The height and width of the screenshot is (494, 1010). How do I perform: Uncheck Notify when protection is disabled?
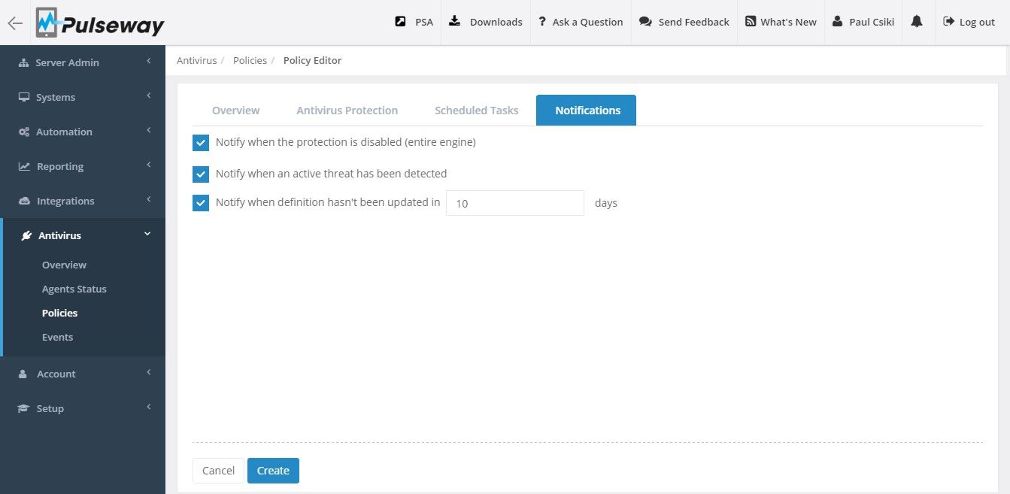pos(201,143)
